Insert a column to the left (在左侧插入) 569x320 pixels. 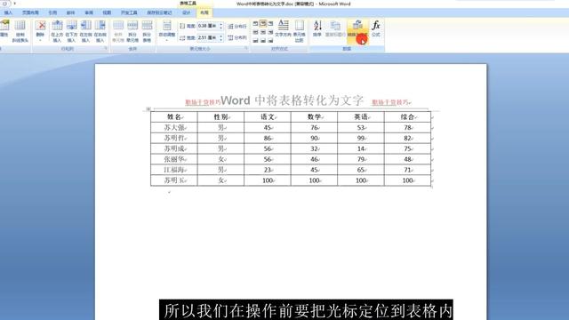click(x=85, y=31)
